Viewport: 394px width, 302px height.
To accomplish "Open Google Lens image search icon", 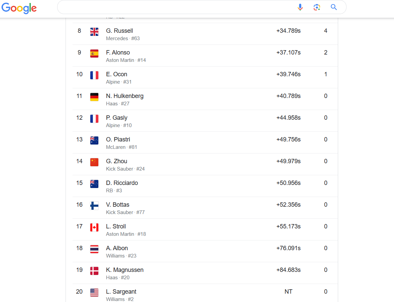I will coord(317,7).
